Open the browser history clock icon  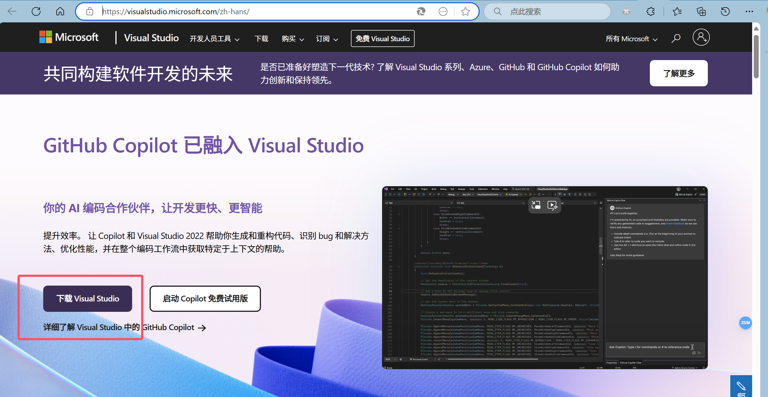coord(725,12)
